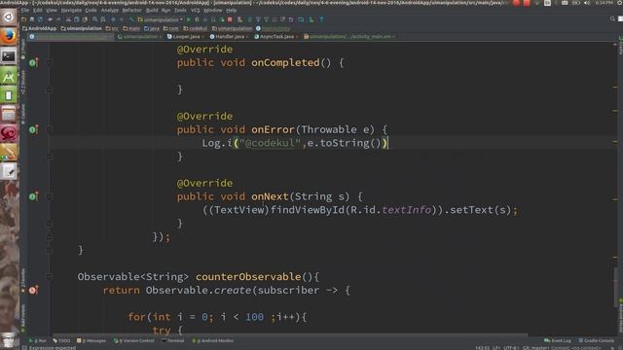Screen dimensions: 623x350
Task: Click fold end marker at onNext closing brace
Action: [50, 224]
